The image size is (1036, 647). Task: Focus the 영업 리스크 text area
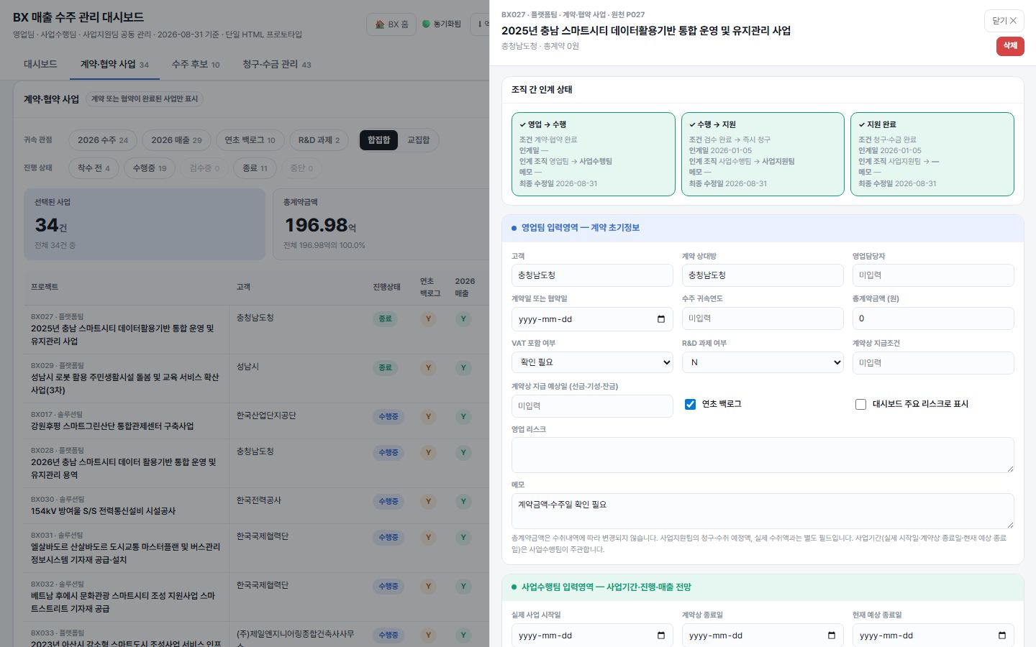[763, 455]
